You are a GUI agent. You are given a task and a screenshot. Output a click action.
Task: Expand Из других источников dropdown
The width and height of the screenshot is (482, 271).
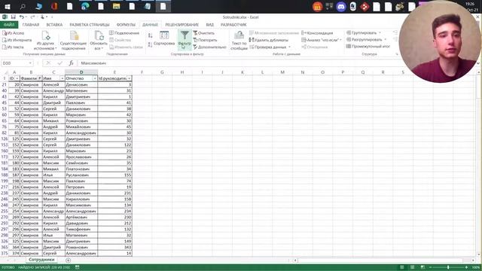[56, 48]
